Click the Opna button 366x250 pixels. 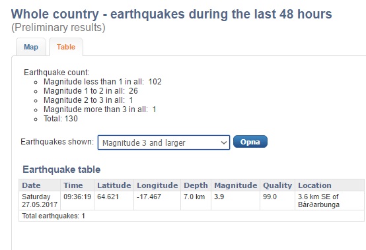250,142
